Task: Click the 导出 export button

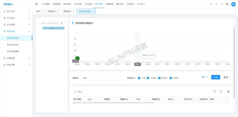Action: pos(78,92)
